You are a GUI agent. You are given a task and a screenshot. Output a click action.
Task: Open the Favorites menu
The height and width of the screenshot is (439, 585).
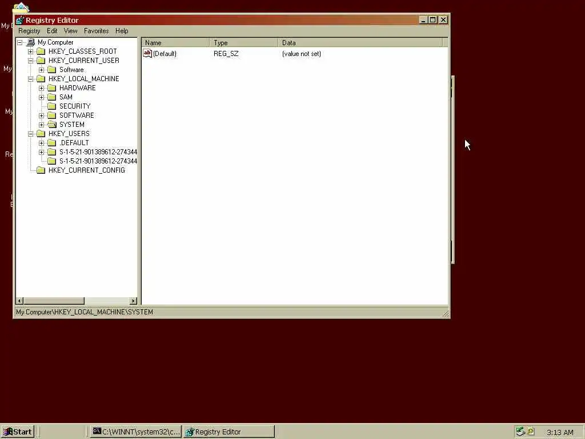tap(96, 31)
